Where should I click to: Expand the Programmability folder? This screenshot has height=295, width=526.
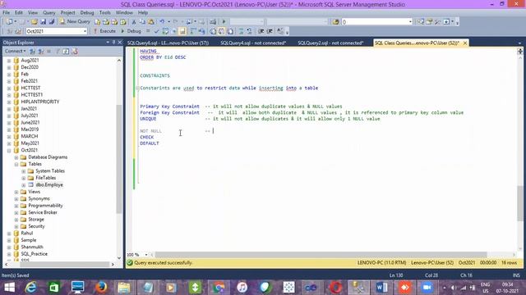16,206
